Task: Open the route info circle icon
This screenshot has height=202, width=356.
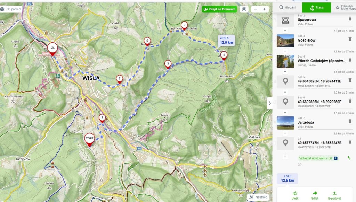Action: pyautogui.click(x=300, y=165)
